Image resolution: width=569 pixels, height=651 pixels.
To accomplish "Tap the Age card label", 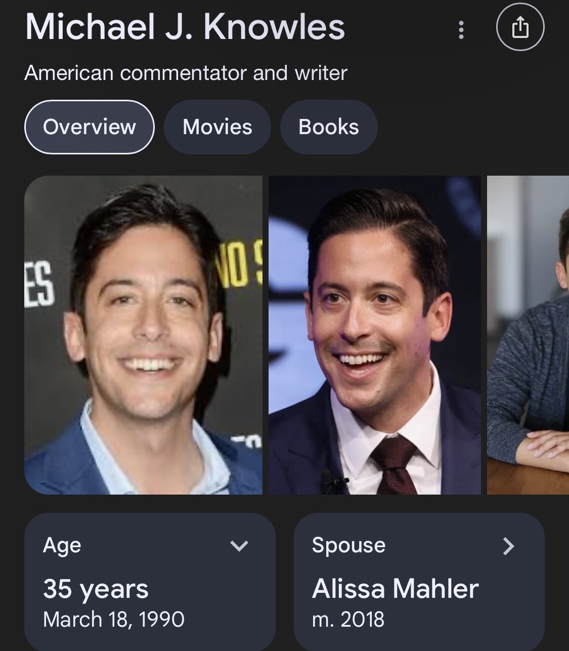I will [62, 546].
